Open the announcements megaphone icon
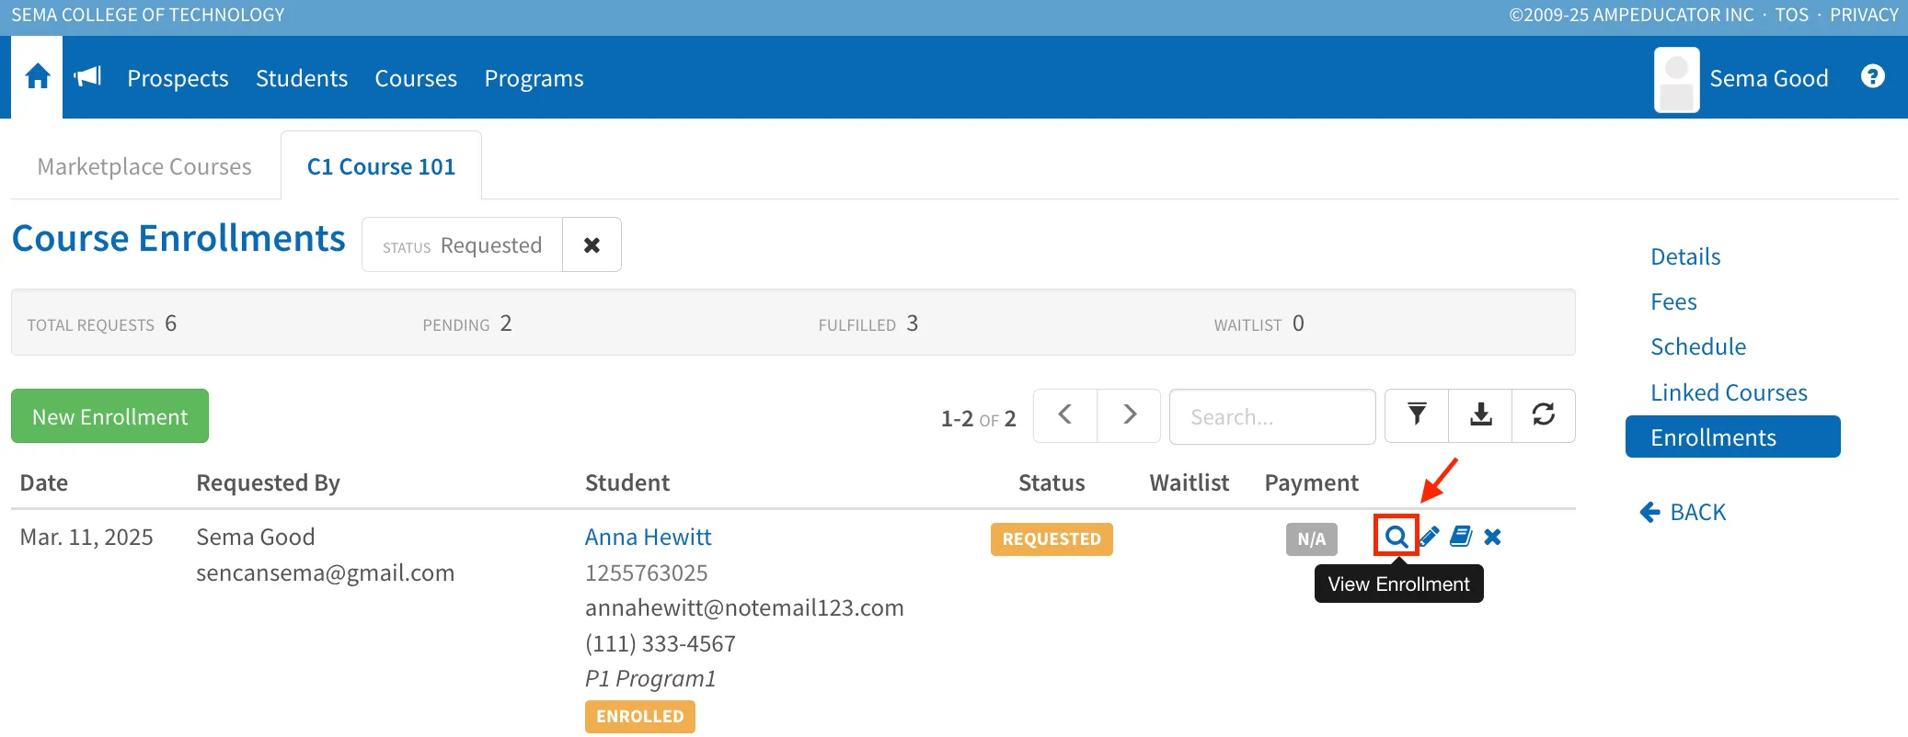Viewport: 1908px width, 737px height. click(x=87, y=76)
